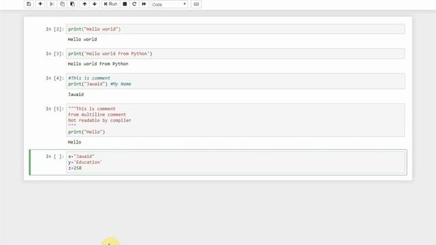Paste cells below using the clipboard icon
This screenshot has height=245, width=436.
click(73, 4)
